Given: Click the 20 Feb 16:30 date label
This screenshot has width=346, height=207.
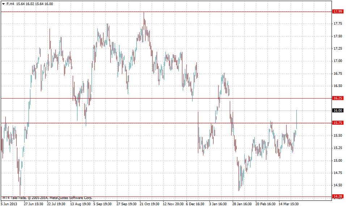Looking at the screenshot, I should (265, 204).
